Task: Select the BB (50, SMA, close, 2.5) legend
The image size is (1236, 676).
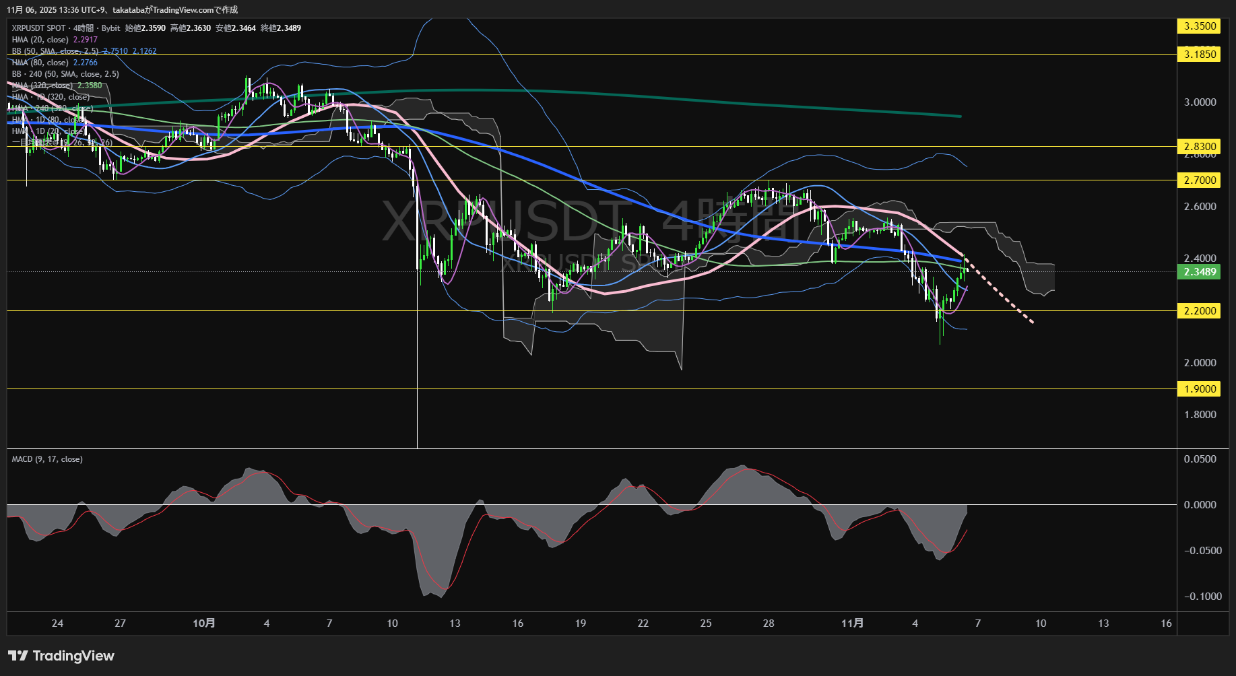Action: point(55,51)
